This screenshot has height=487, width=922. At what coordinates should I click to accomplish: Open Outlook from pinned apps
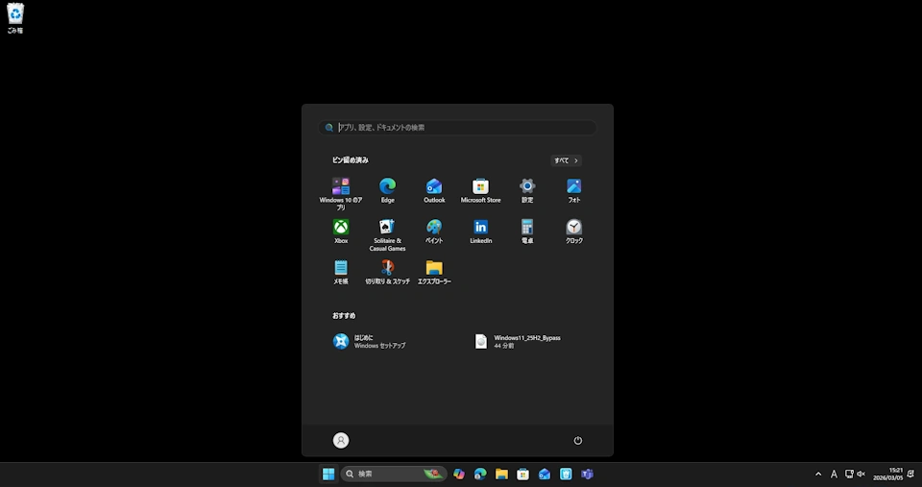[434, 190]
